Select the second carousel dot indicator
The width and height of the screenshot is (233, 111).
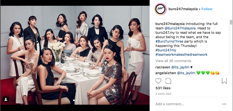(x=76, y=100)
